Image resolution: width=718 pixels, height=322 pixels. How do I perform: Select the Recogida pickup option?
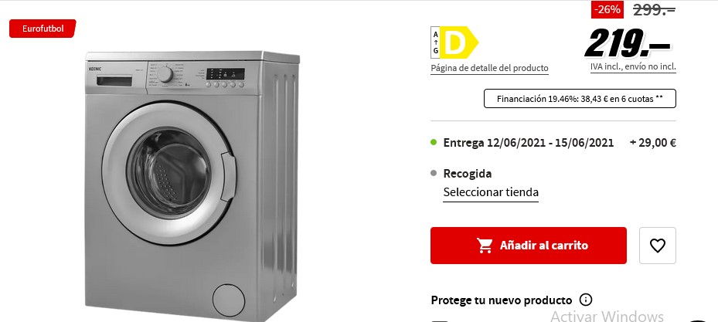point(468,174)
